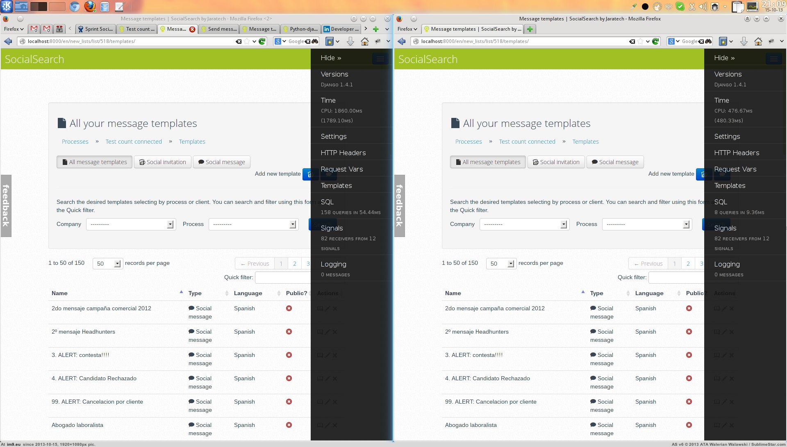Open the volume control in system tray
This screenshot has width=787, height=447.
pos(703,7)
